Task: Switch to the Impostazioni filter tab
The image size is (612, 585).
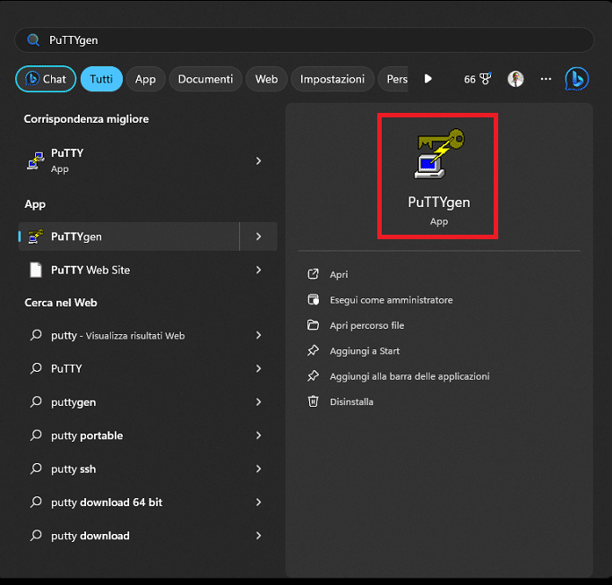Action: tap(332, 79)
